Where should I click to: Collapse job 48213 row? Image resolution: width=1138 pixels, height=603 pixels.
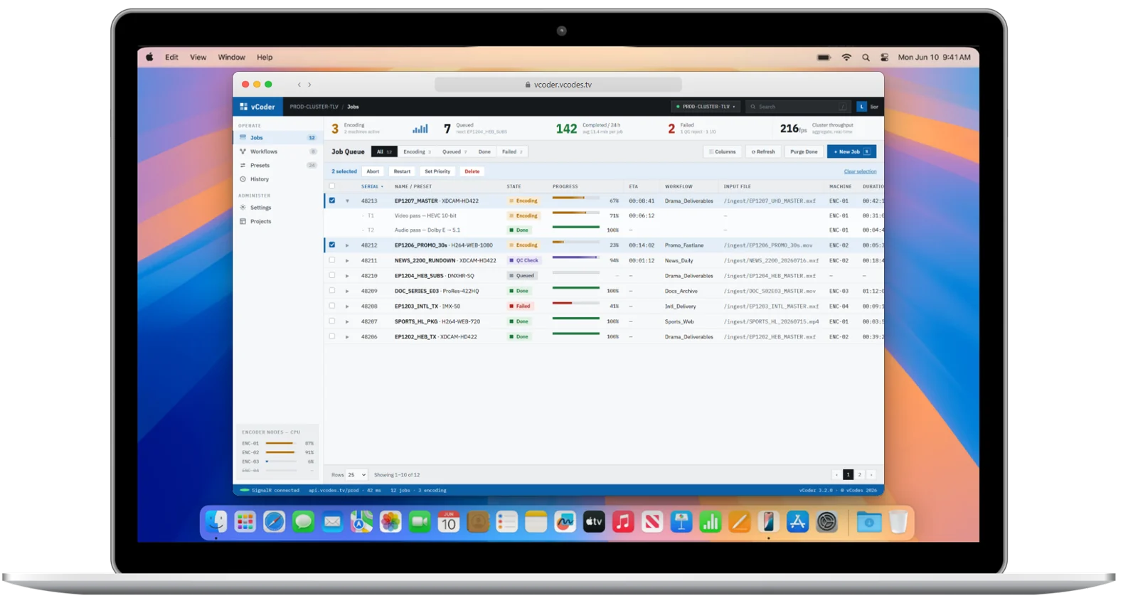347,201
